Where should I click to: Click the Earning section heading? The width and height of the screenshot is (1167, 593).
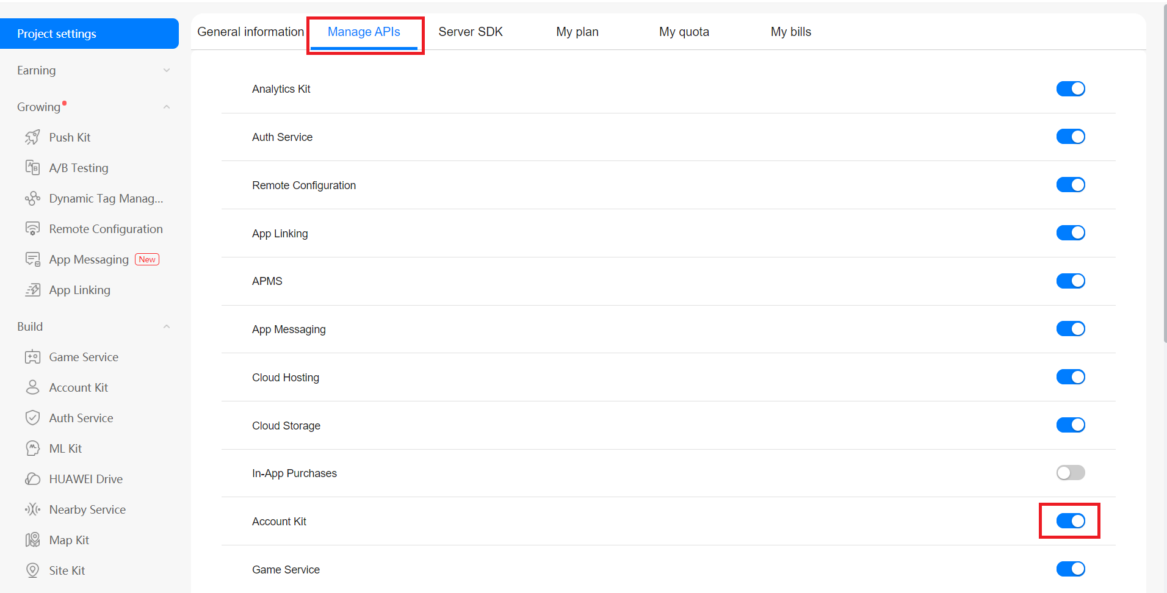[37, 71]
